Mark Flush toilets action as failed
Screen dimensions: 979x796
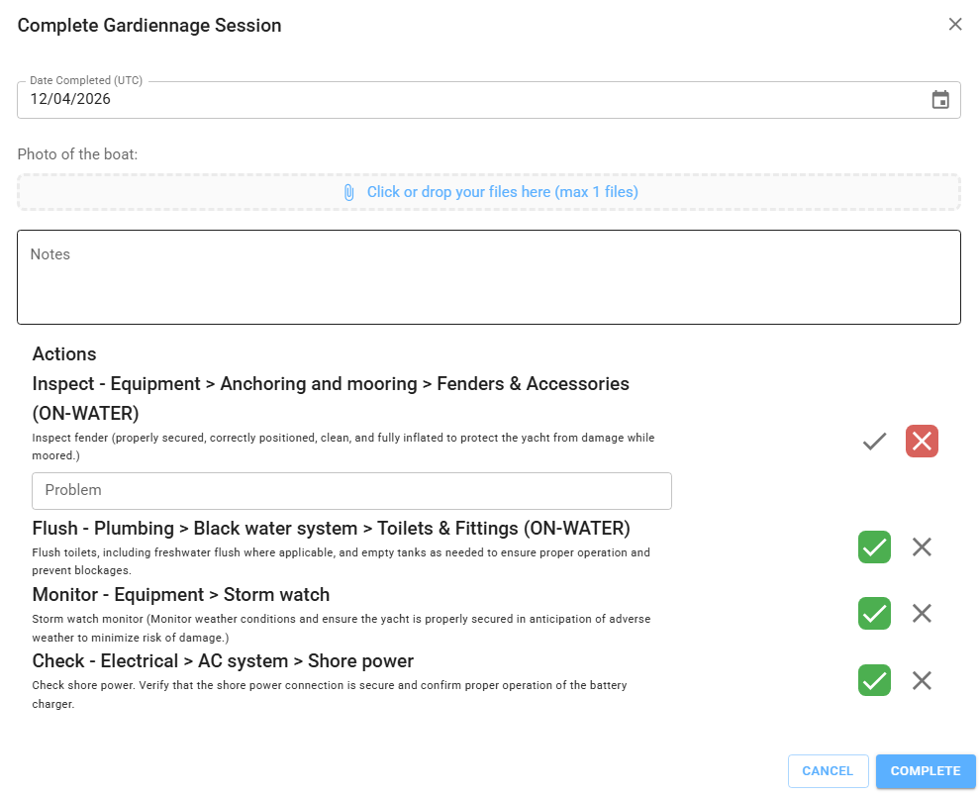(x=922, y=547)
